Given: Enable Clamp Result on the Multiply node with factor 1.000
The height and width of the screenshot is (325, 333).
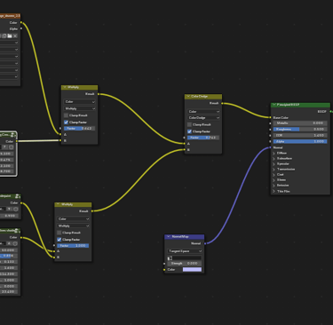Looking at the screenshot, I should point(59,233).
